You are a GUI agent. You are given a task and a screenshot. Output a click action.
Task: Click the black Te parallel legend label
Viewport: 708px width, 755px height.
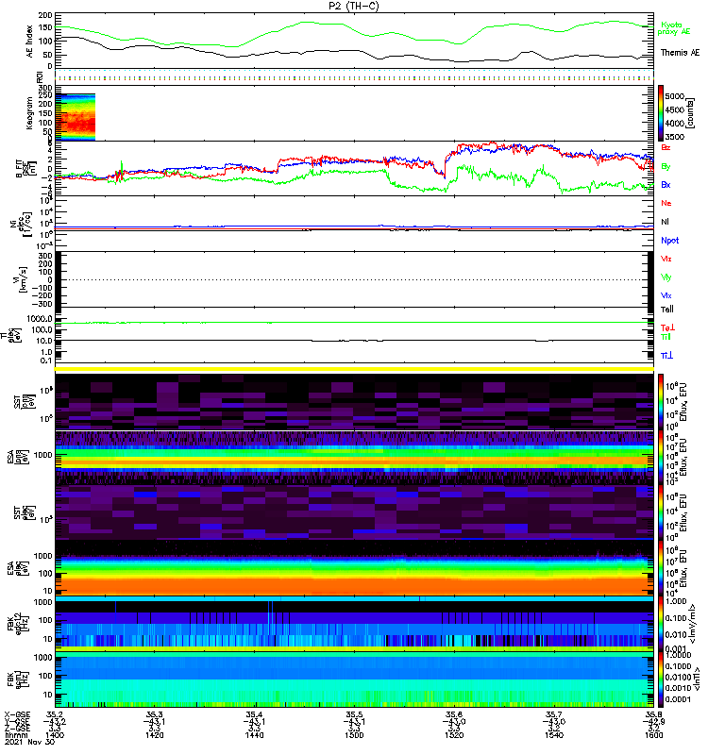tap(667, 310)
